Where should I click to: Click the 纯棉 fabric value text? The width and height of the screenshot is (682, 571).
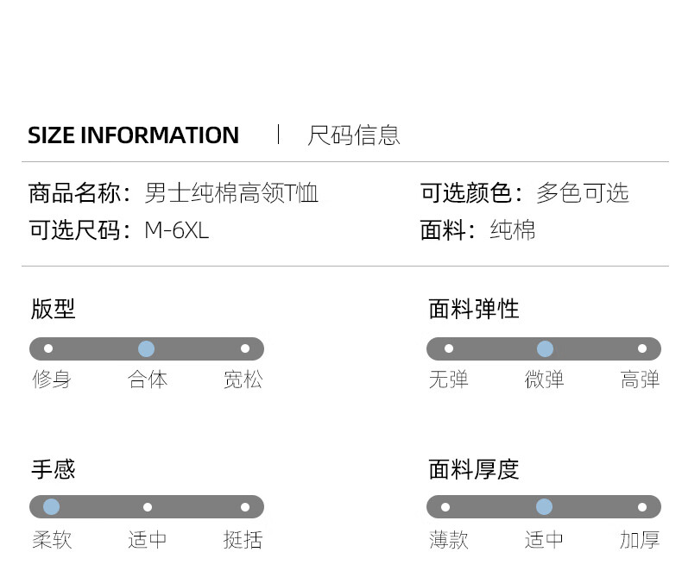513,230
